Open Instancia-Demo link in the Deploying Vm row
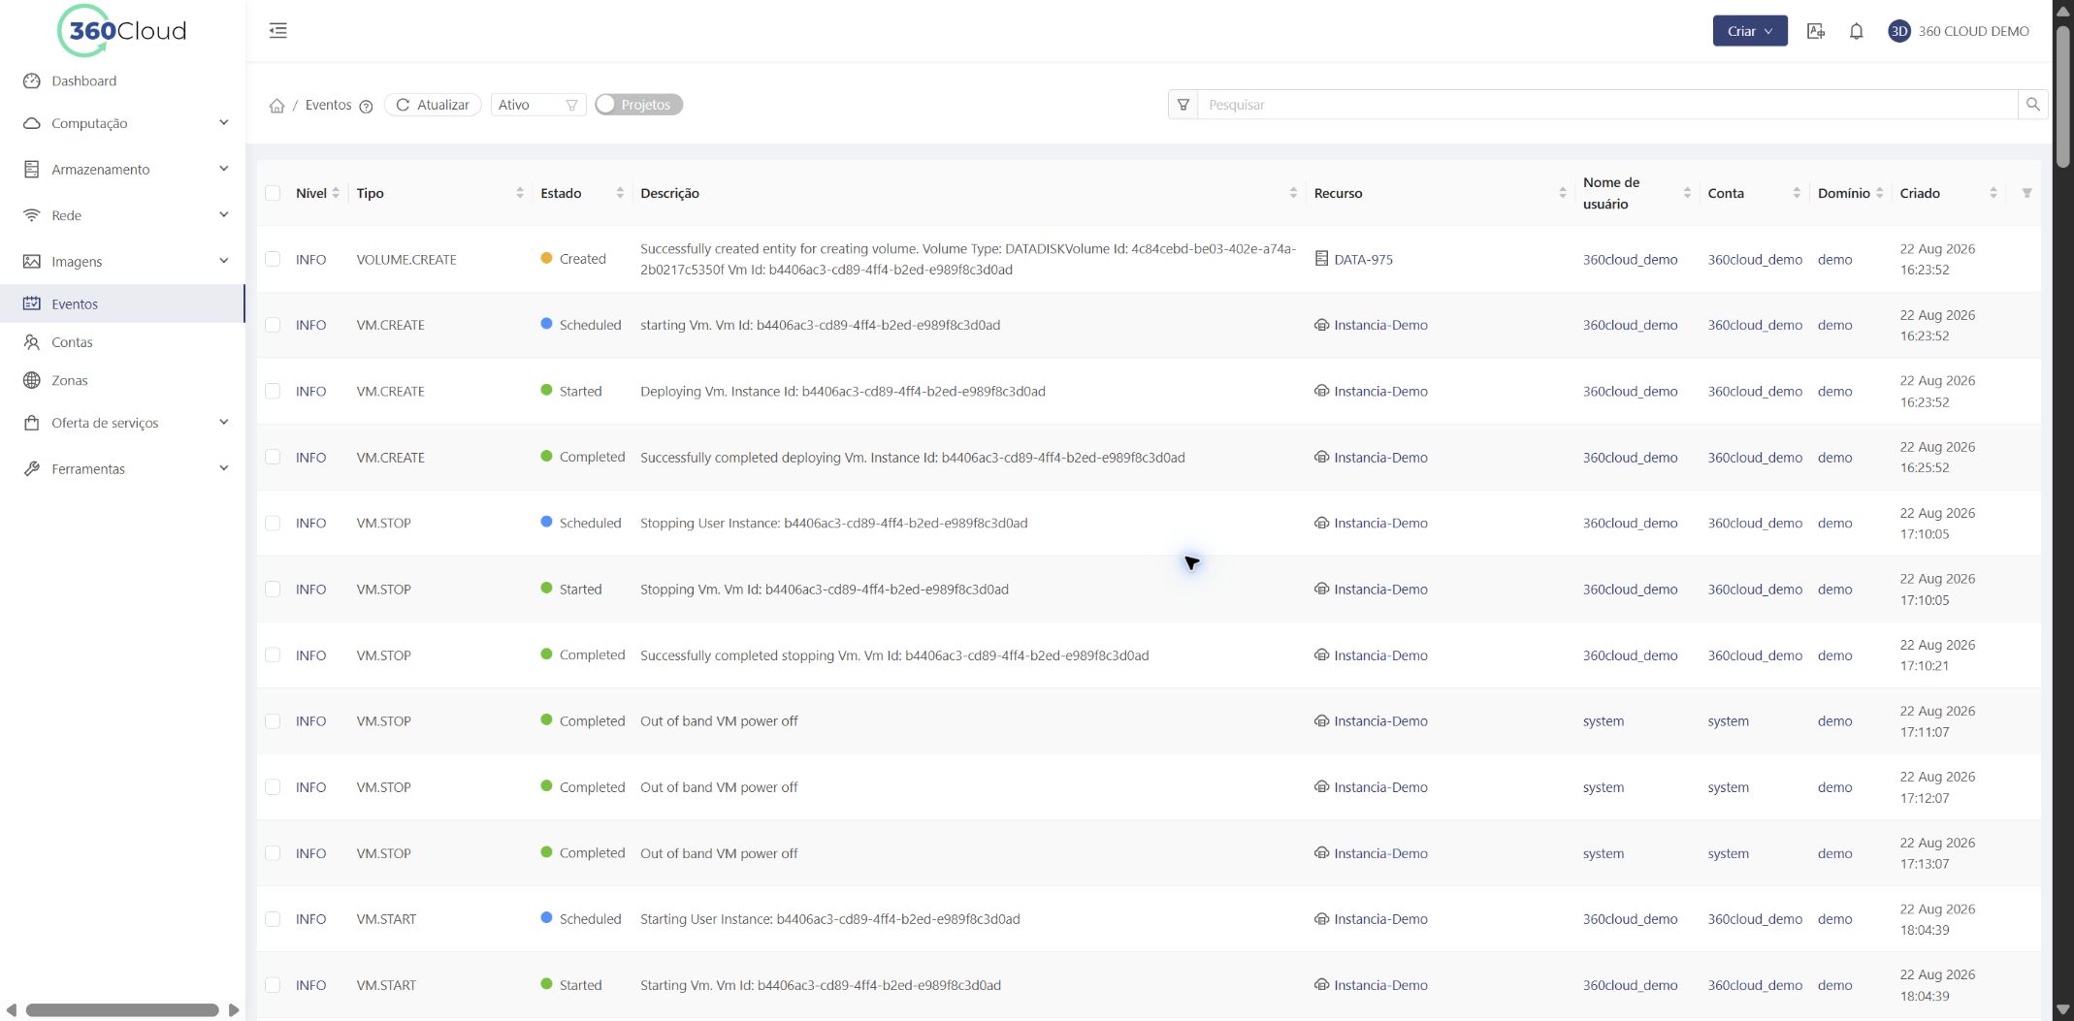Screen dimensions: 2074x1021 pos(1380,392)
